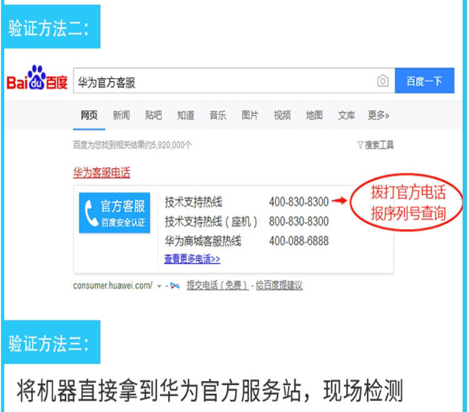The image size is (469, 412).
Task: Go to the 文库 tab
Action: [x=346, y=115]
